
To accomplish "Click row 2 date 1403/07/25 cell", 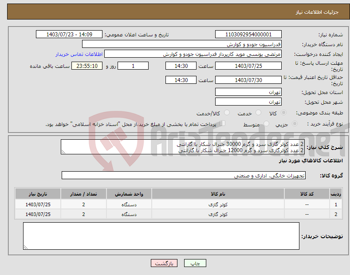I will [x=38, y=214].
